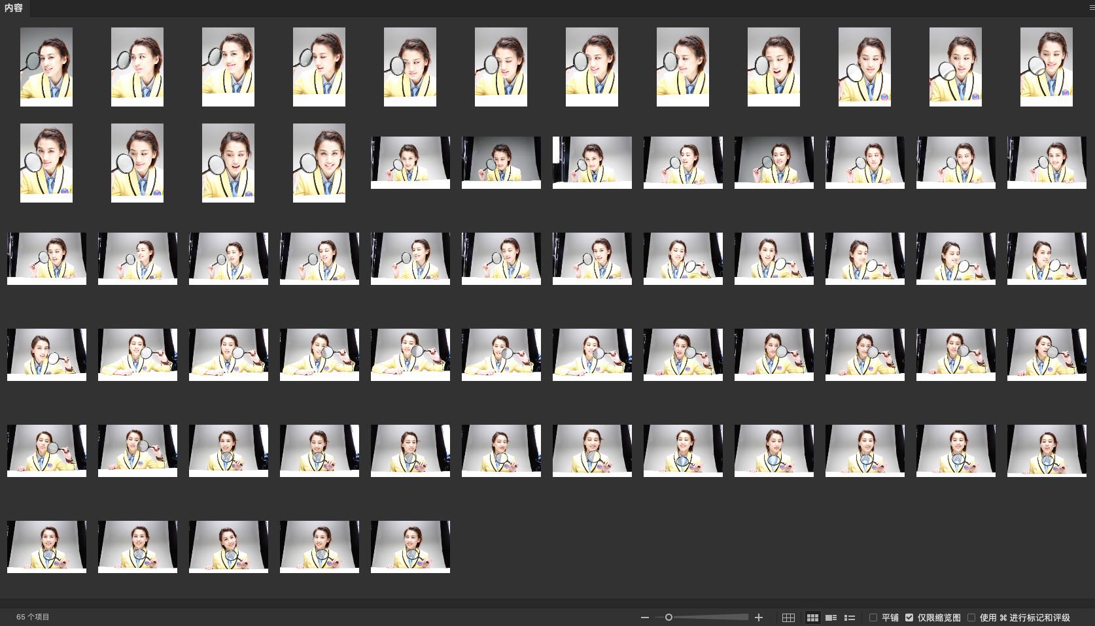Uncheck the 仅限缩览图 checkbox

click(x=909, y=618)
